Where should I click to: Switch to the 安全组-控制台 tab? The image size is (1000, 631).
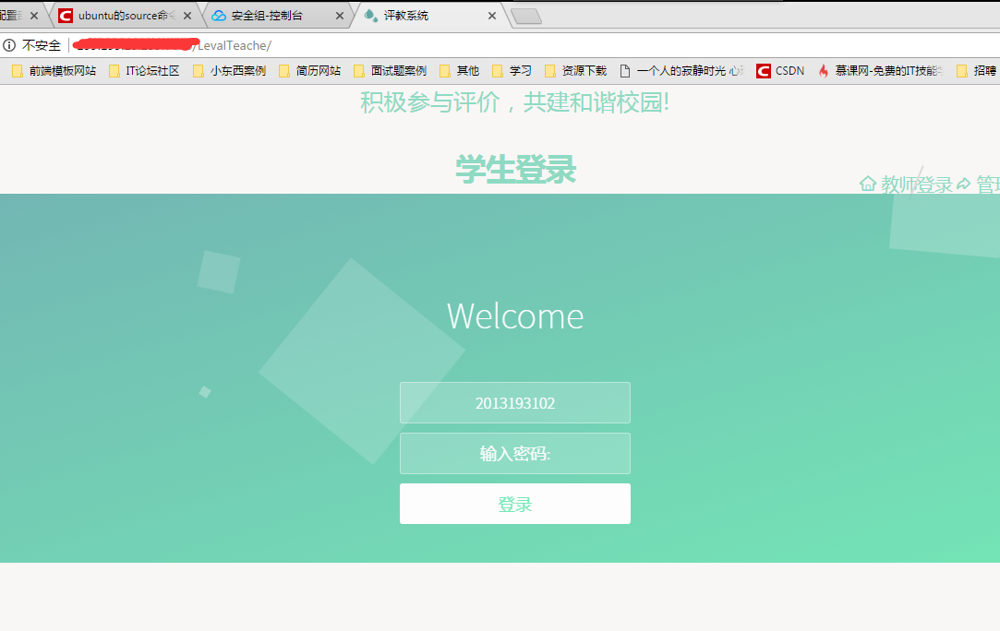[268, 15]
